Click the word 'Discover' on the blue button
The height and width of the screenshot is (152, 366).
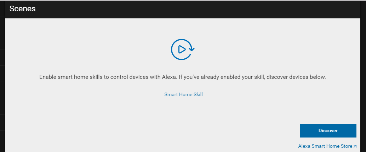328,130
